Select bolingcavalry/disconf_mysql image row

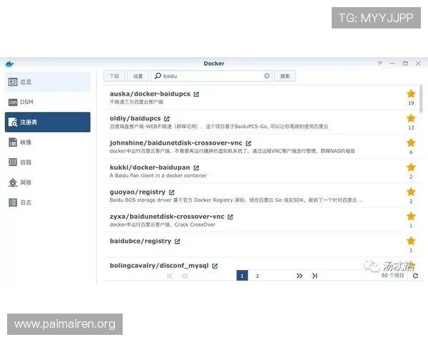coord(263,264)
